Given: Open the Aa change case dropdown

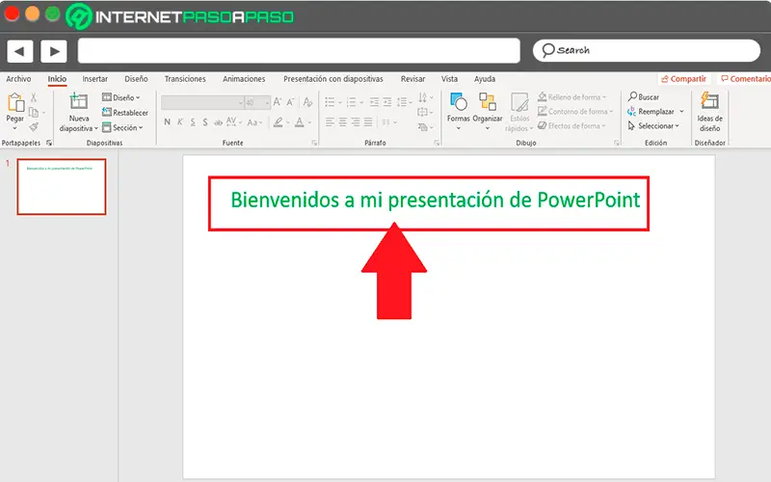Looking at the screenshot, I should (x=254, y=122).
